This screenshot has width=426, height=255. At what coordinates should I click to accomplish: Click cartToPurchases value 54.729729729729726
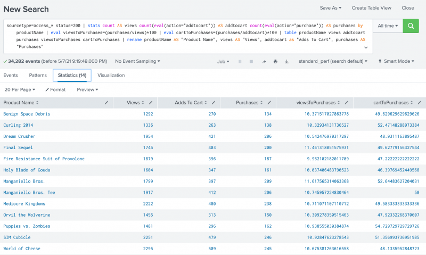[x=397, y=226]
